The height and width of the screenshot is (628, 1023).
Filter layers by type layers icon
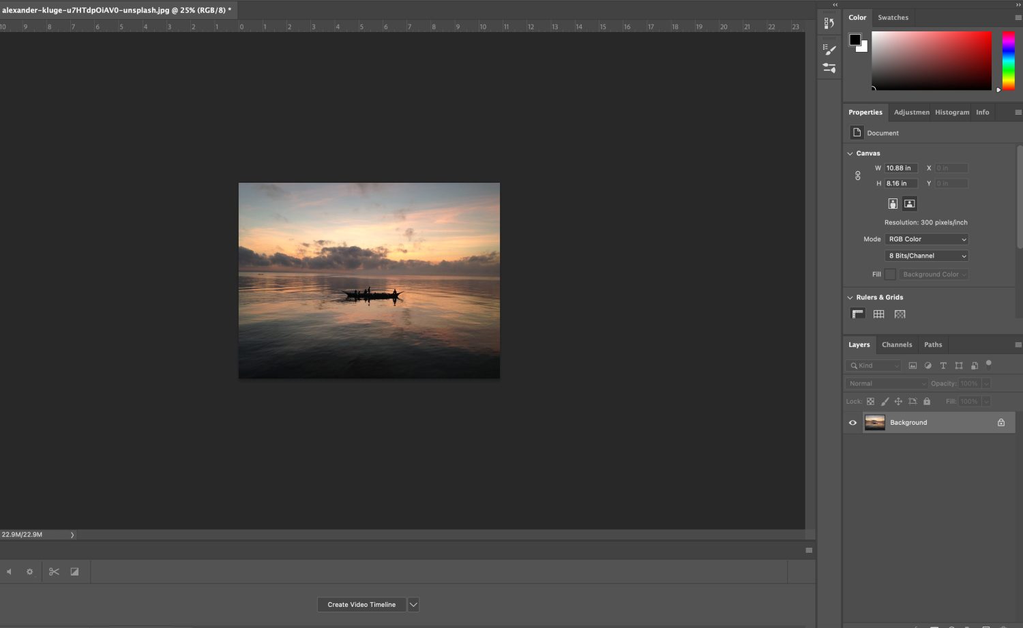coord(943,365)
